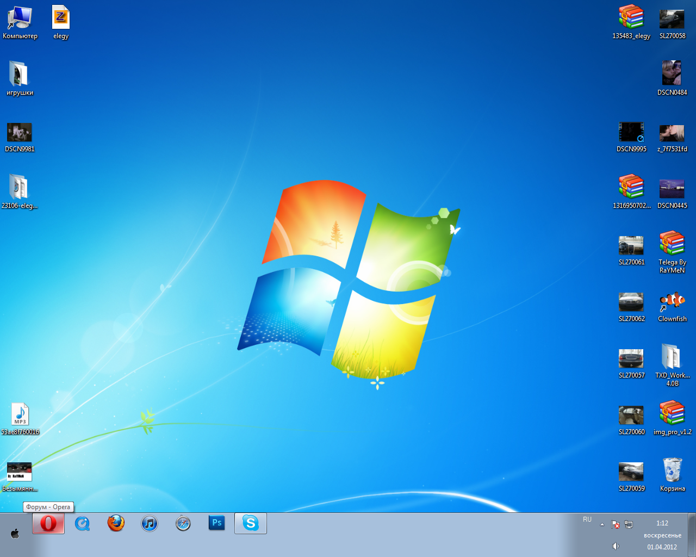Open Opera from the taskbar
The height and width of the screenshot is (557, 696).
(x=48, y=523)
